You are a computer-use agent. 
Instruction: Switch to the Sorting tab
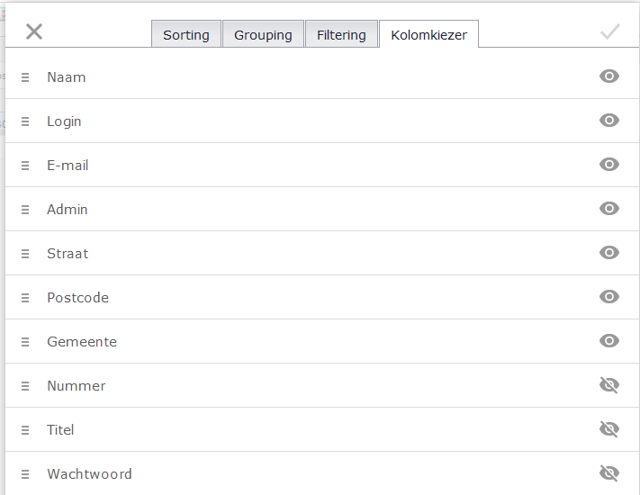186,34
